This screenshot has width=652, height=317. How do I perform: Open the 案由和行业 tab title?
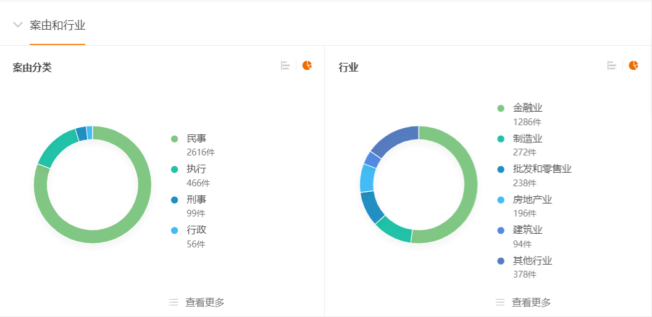coord(57,25)
